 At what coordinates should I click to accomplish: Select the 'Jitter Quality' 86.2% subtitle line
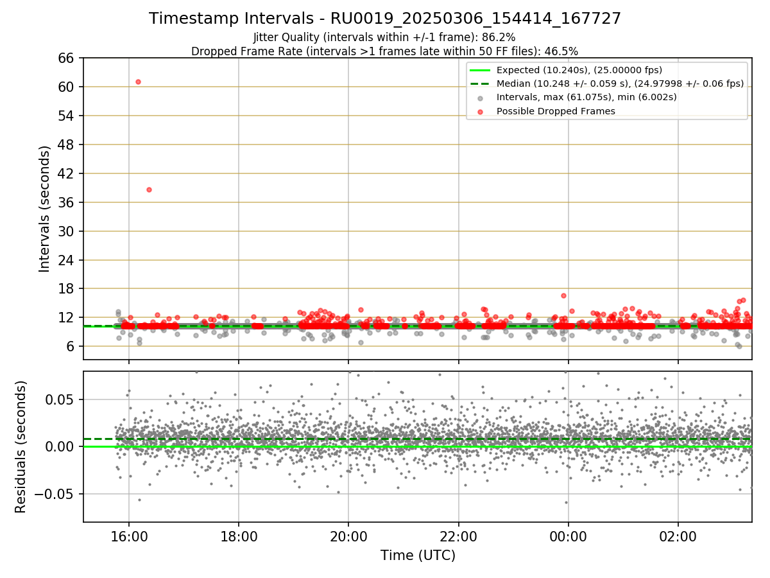[384, 37]
